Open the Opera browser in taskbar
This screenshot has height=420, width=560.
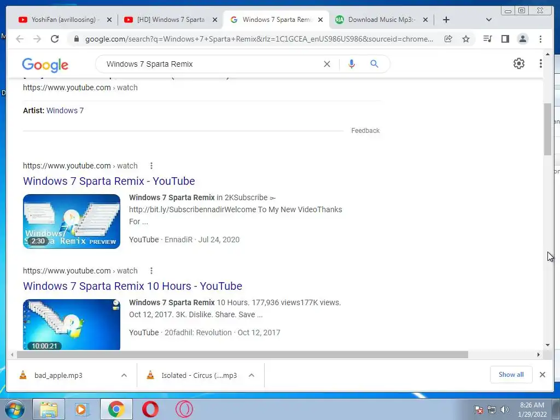pyautogui.click(x=150, y=409)
